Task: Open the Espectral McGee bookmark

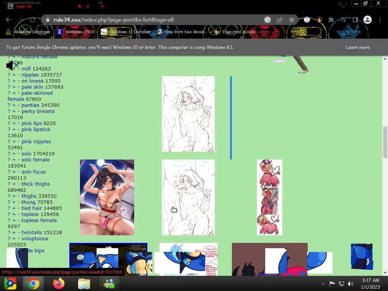Action: point(234,32)
